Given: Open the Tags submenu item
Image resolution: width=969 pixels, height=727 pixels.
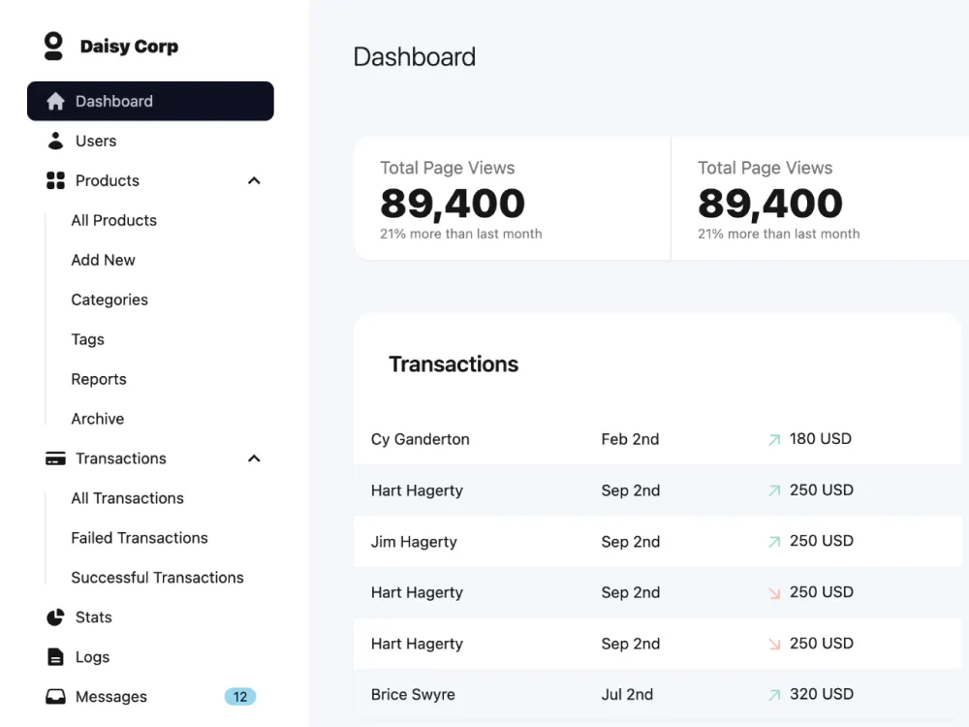Looking at the screenshot, I should (87, 339).
